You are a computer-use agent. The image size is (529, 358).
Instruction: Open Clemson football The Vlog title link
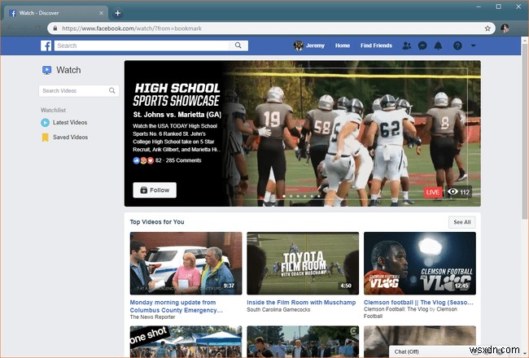(x=418, y=303)
